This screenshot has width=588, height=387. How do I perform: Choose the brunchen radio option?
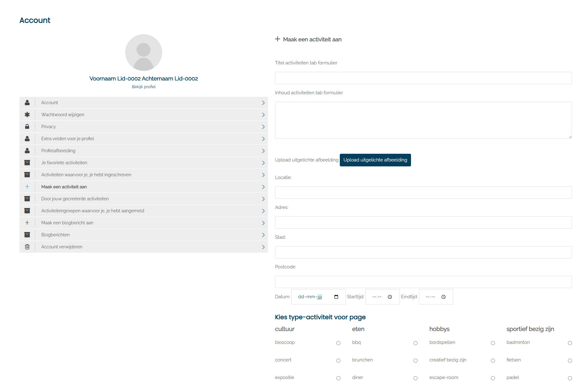pos(415,361)
